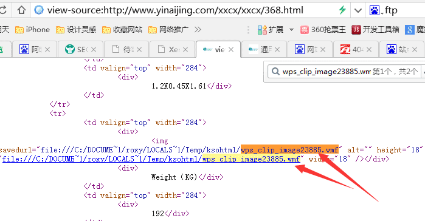Click the Weight (KG) text

pos(174,177)
